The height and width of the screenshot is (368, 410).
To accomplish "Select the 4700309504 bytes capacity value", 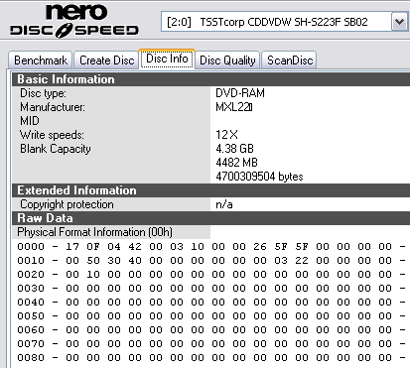I will click(259, 177).
